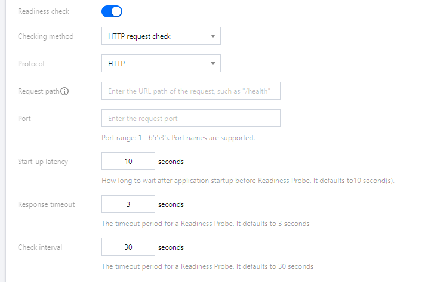Click the Protocol label text

pyautogui.click(x=31, y=63)
